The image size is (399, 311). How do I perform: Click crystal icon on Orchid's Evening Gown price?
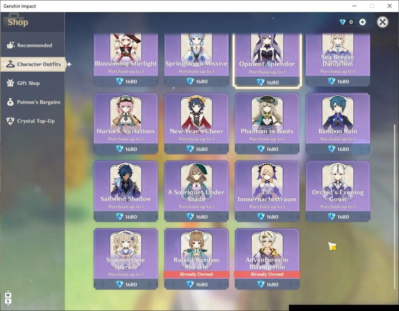tap(331, 217)
